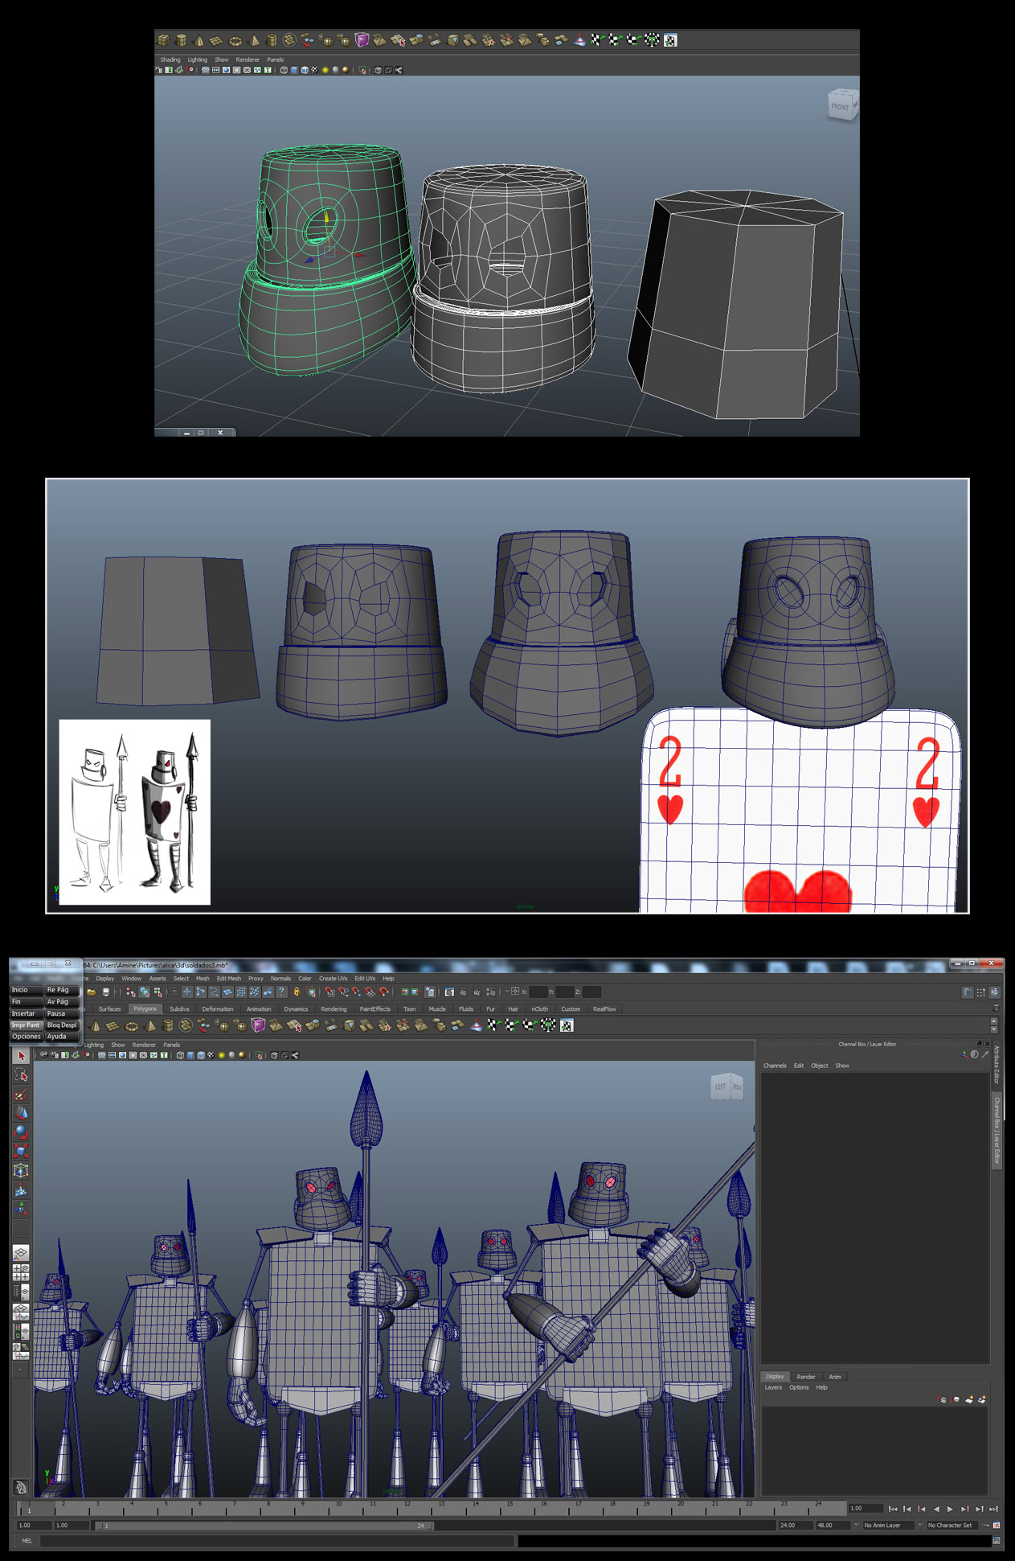Screen dimensions: 1015x1561
Task: Open the Script Editor icon at bottom right
Action: click(997, 1541)
